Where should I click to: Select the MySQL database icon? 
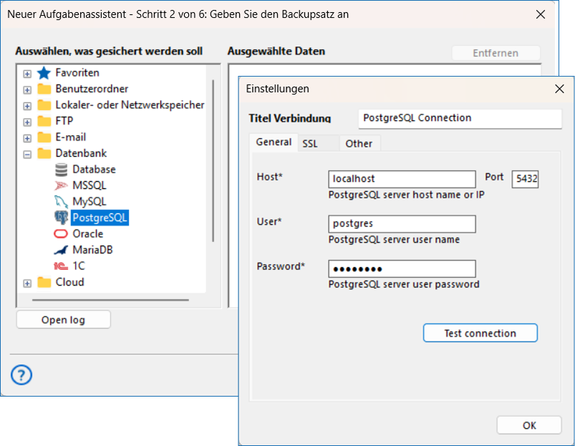click(62, 200)
